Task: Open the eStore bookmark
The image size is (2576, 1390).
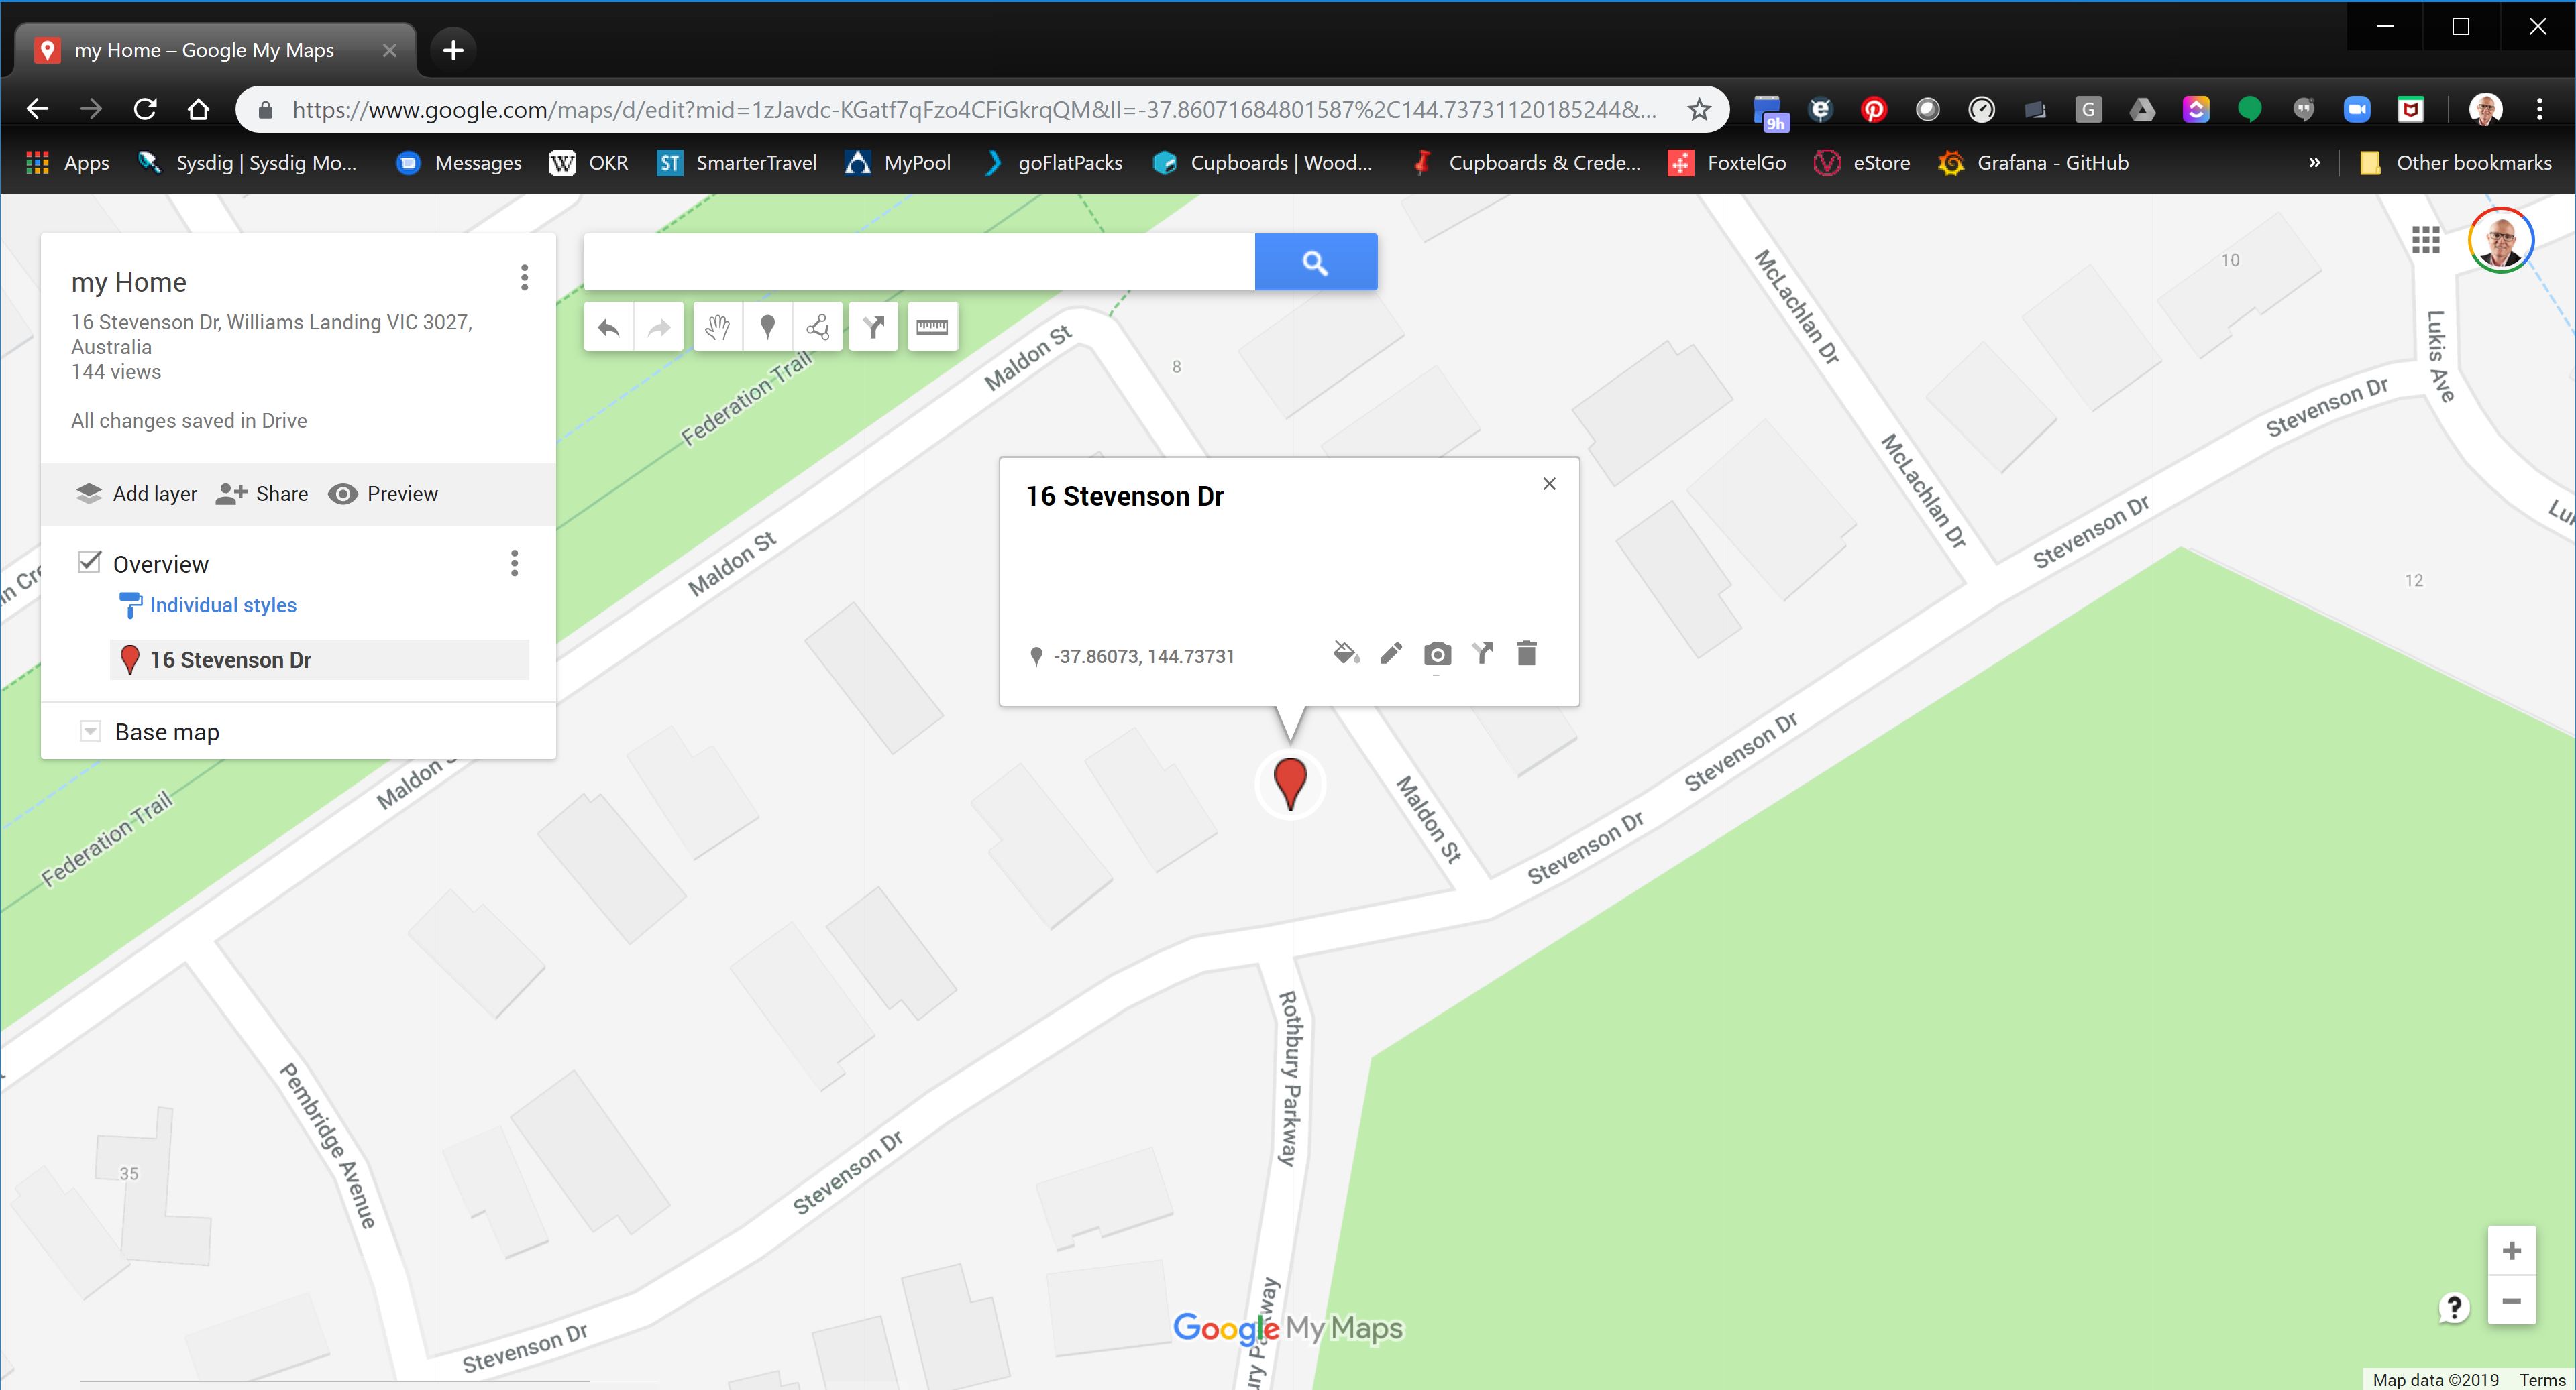Action: click(x=1862, y=163)
